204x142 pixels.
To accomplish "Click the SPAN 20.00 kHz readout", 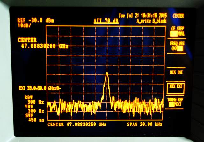I will [146, 124].
